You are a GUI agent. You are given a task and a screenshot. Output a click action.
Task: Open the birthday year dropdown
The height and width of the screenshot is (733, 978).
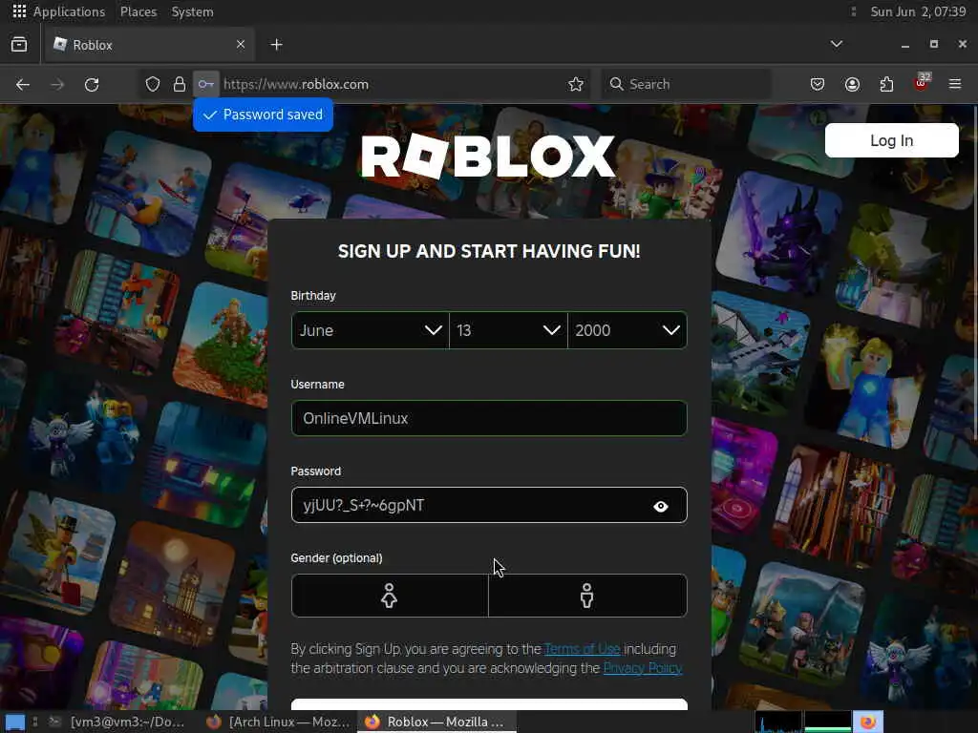(x=627, y=330)
